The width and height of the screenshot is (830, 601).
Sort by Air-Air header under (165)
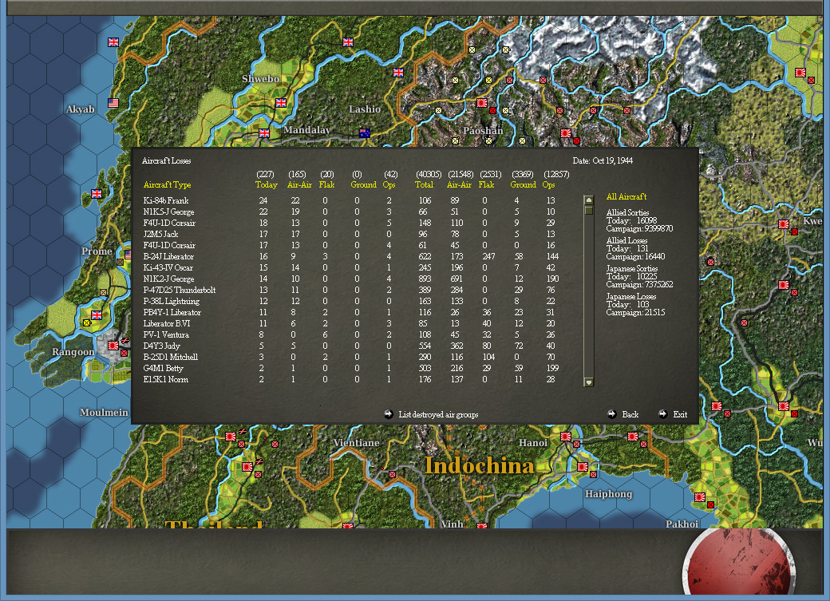click(299, 185)
